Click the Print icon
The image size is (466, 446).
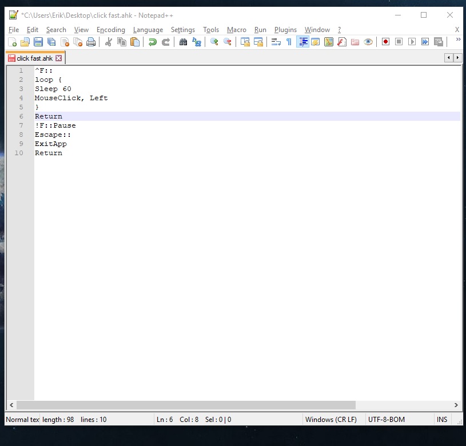pyautogui.click(x=91, y=42)
